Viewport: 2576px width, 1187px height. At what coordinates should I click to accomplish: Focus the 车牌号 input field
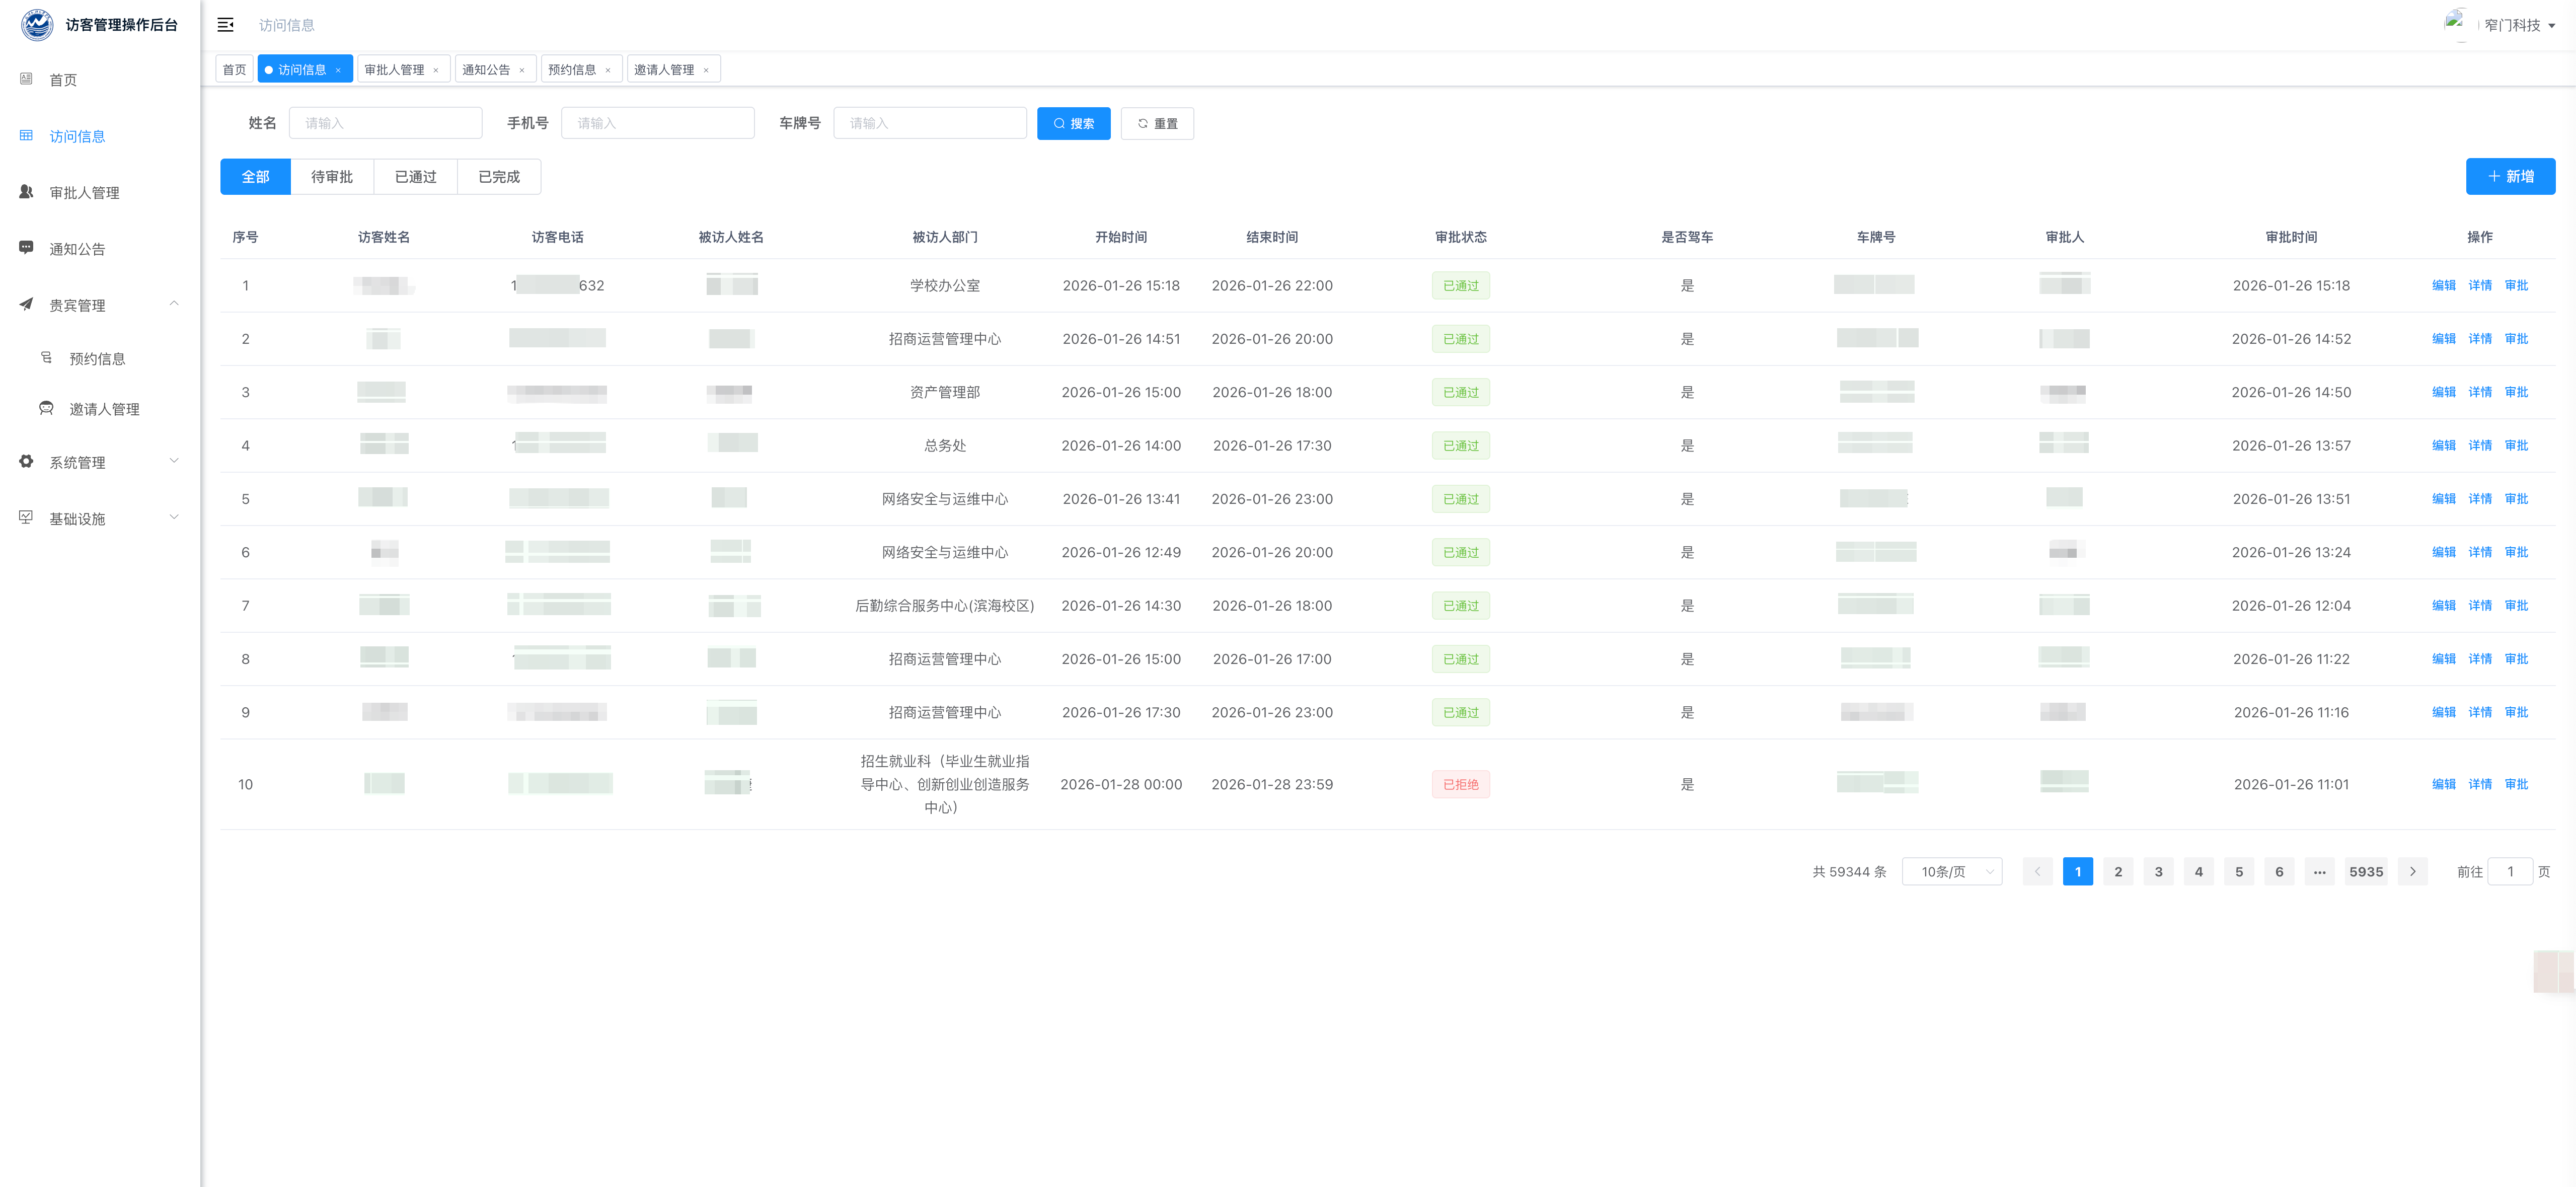click(929, 123)
